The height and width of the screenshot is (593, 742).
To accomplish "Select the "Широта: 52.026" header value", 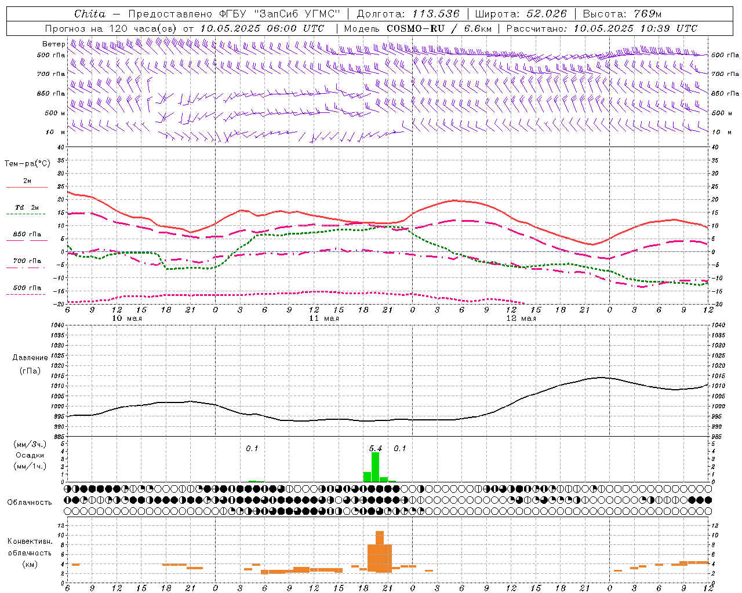I will click(x=521, y=14).
